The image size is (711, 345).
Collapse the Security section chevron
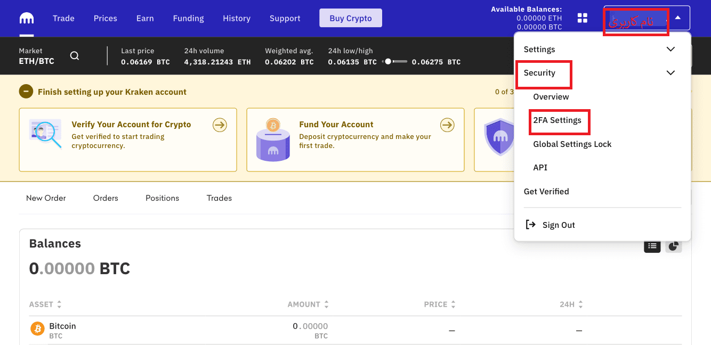point(671,73)
